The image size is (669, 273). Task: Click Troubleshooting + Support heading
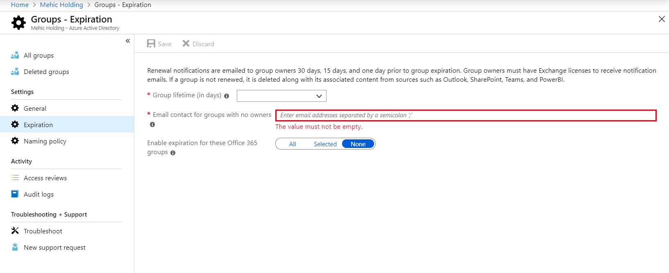click(x=49, y=215)
